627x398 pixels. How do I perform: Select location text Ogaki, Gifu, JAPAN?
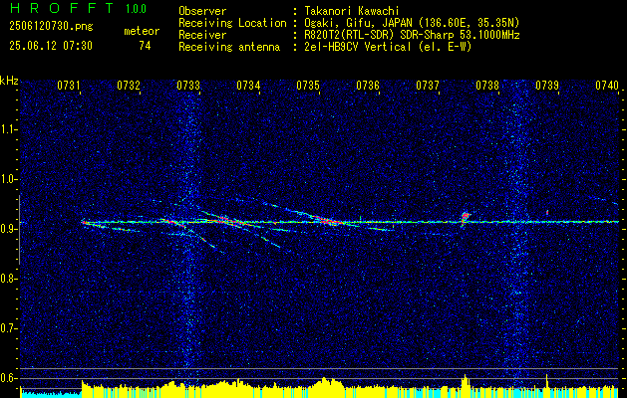click(x=356, y=23)
